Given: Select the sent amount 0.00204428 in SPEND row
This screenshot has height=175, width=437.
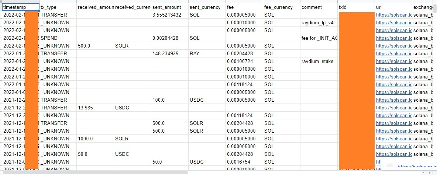Looking at the screenshot, I should [170, 38].
